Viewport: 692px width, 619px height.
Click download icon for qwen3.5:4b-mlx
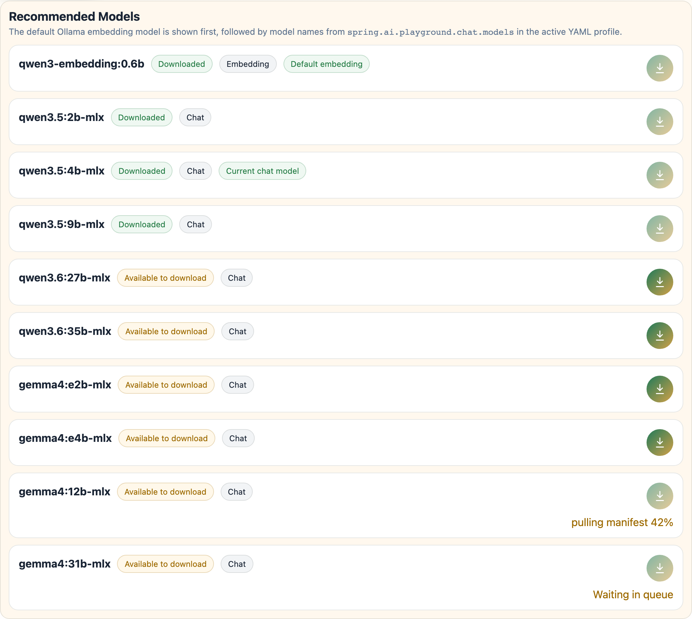[x=659, y=175]
